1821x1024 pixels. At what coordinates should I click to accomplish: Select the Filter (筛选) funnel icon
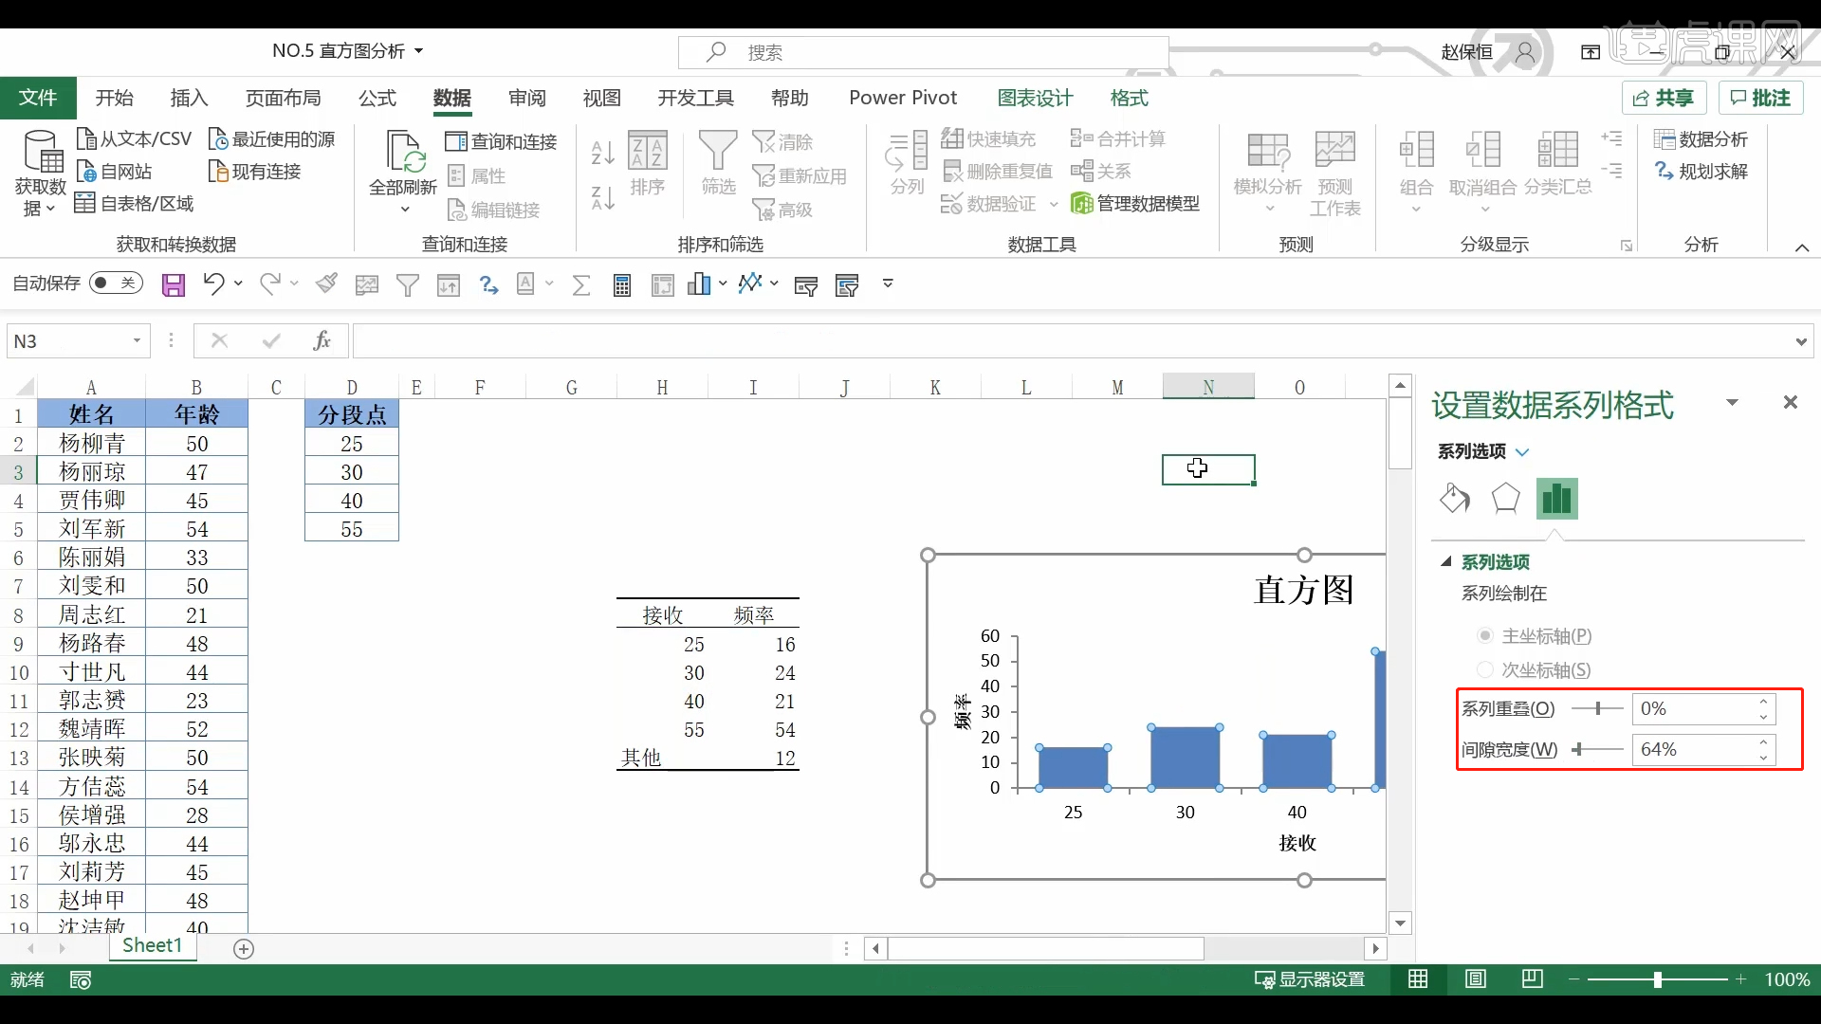click(x=718, y=156)
